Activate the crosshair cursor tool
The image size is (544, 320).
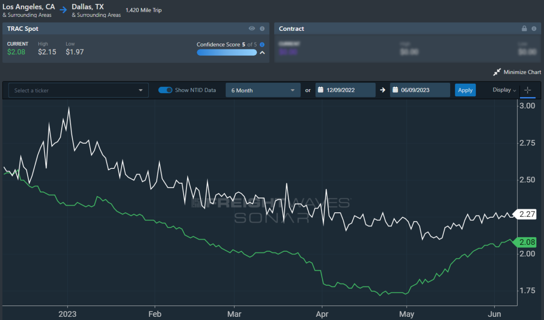point(527,90)
